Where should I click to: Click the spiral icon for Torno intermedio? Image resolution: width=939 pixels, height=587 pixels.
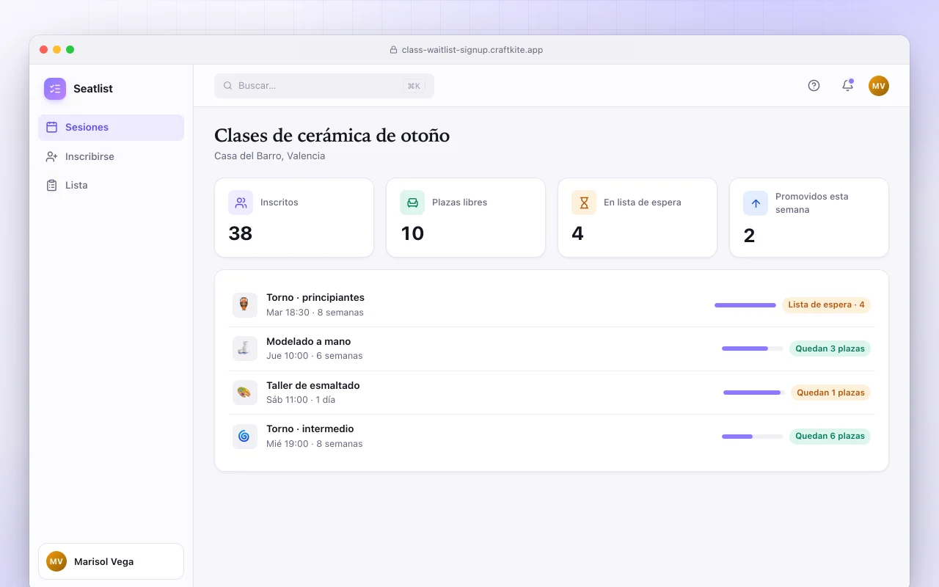tap(244, 436)
